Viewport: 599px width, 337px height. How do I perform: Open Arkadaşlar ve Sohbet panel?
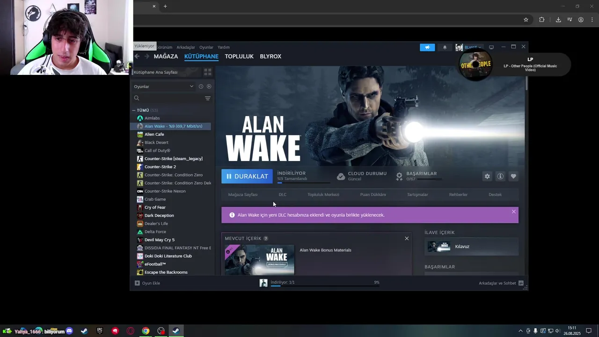[x=501, y=283]
